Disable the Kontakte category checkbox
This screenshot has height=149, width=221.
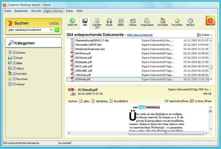[x=14, y=74]
